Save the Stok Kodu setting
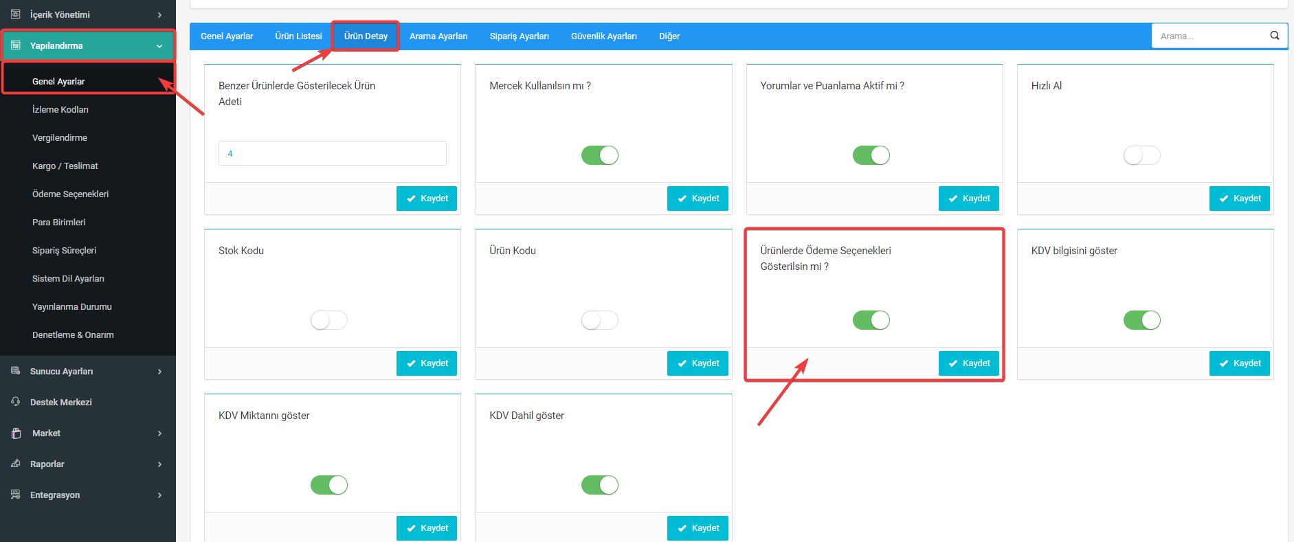 point(427,363)
